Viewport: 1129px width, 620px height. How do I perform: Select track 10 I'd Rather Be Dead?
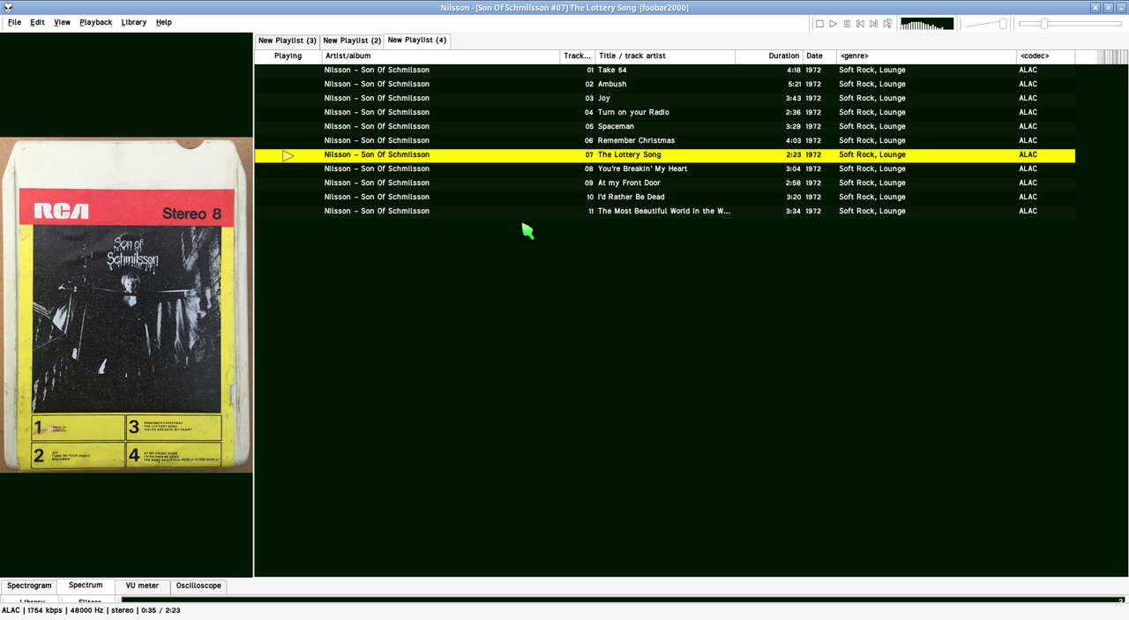[x=665, y=198]
